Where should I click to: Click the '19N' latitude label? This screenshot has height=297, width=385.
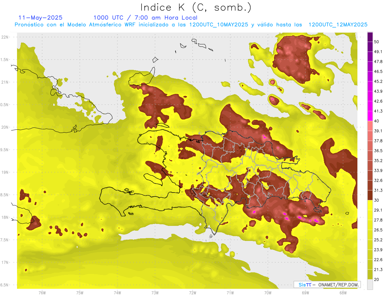(x=5, y=172)
